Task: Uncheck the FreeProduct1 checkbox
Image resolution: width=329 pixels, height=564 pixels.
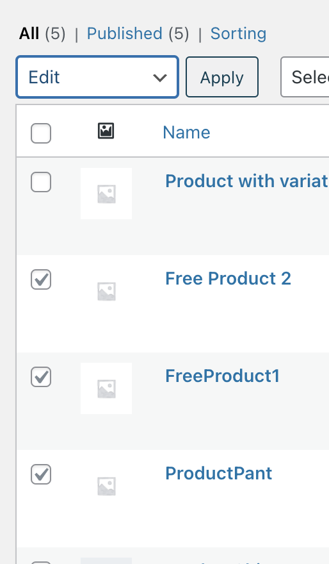Action: [x=41, y=377]
